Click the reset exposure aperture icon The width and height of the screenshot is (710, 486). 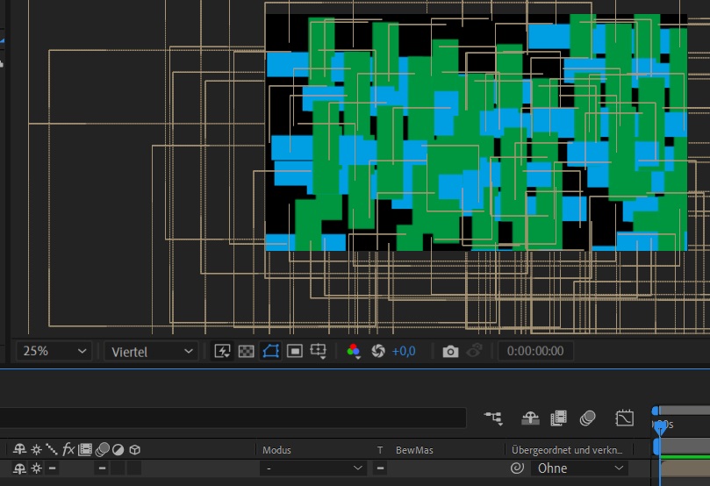378,351
